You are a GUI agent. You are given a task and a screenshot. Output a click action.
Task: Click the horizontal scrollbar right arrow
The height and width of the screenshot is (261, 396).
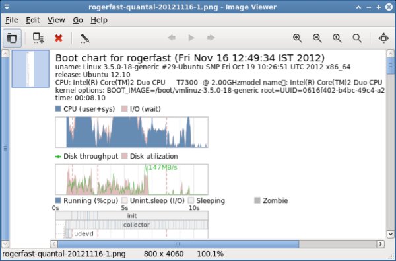pyautogui.click(x=381, y=244)
